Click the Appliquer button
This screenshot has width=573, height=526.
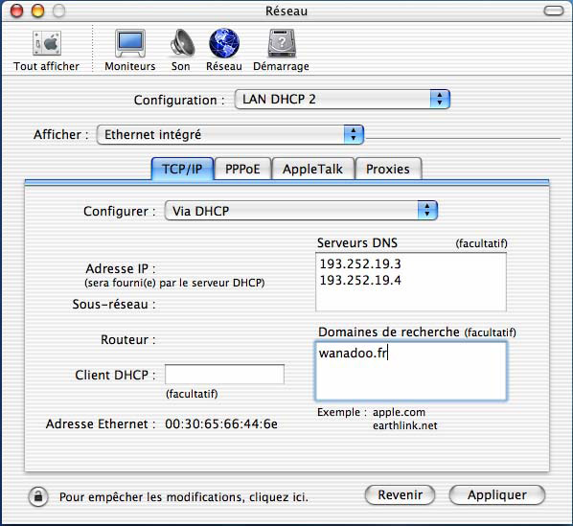(497, 495)
